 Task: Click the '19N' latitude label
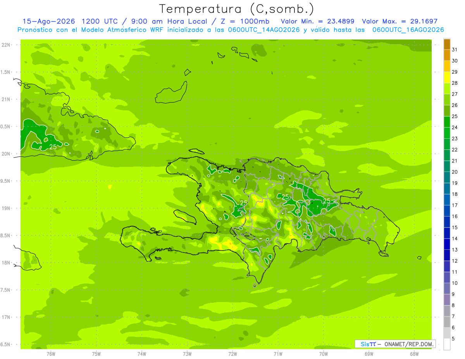6,208
